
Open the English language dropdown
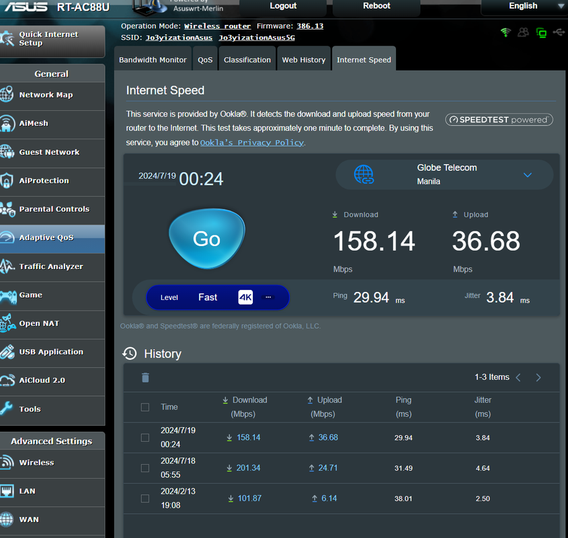pyautogui.click(x=524, y=7)
